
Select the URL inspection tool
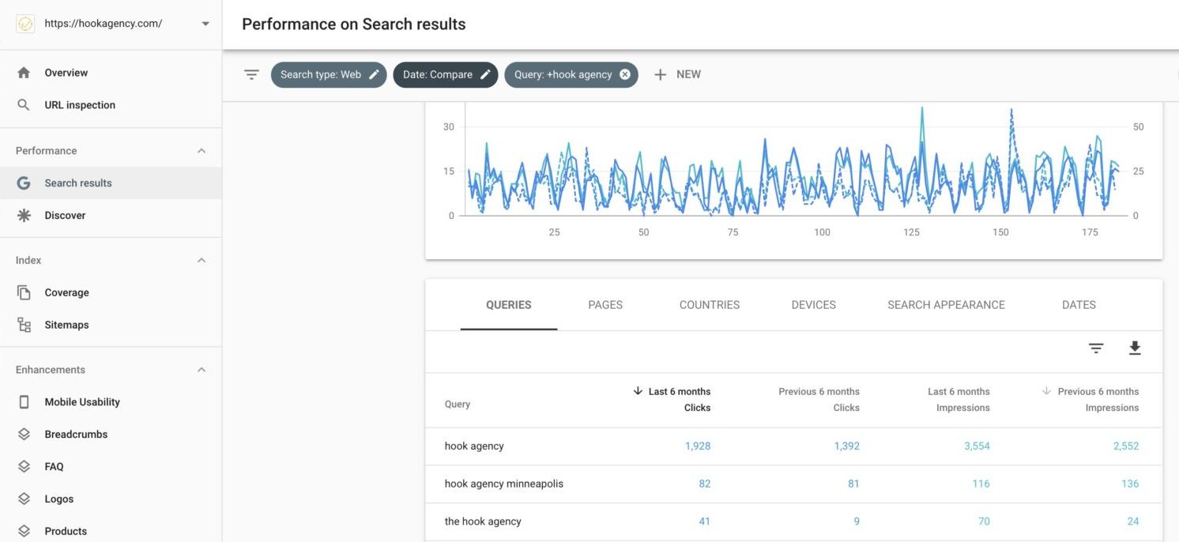coord(80,104)
